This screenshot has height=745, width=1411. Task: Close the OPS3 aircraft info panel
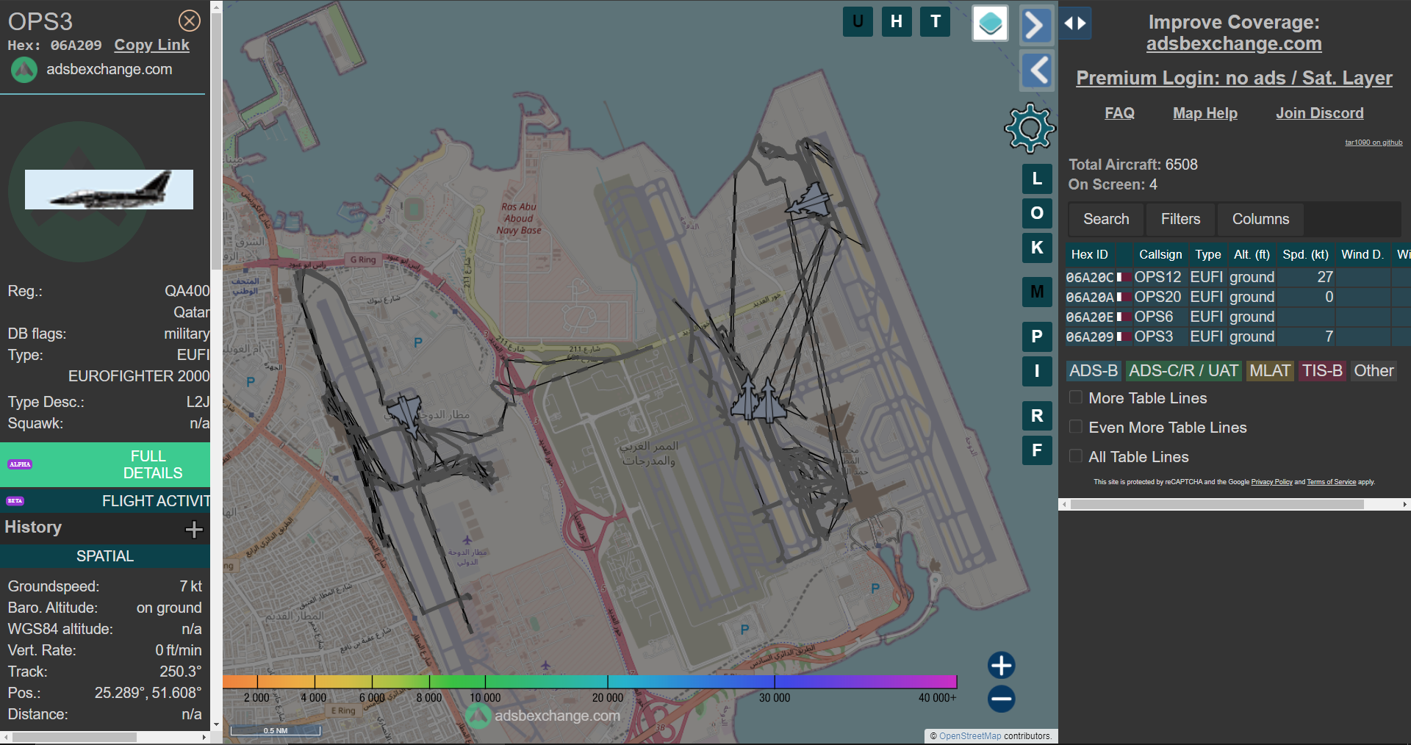(190, 21)
